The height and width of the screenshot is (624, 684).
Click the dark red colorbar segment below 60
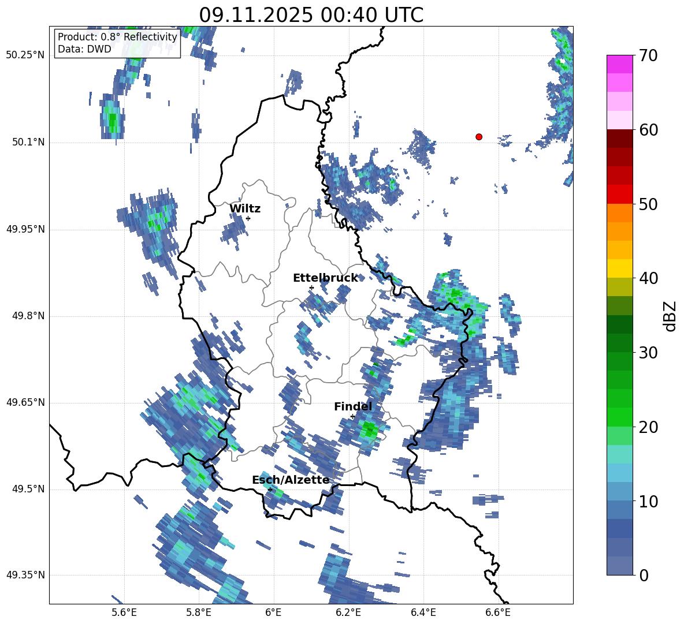[x=620, y=139]
